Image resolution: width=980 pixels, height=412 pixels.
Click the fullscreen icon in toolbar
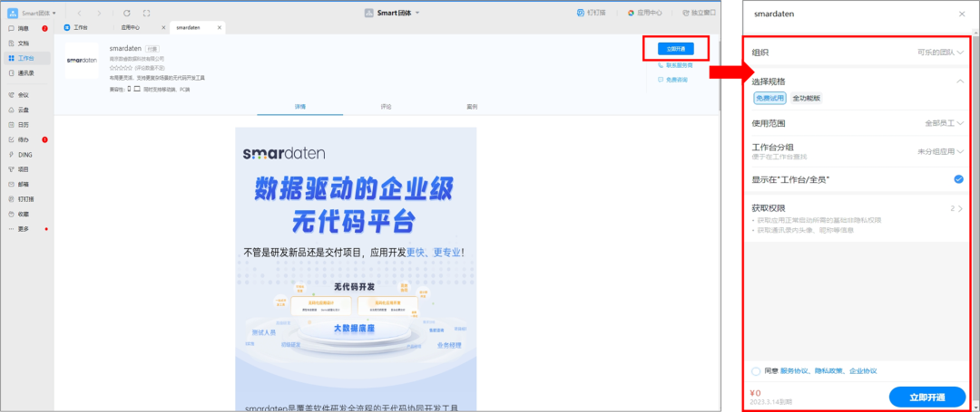146,13
